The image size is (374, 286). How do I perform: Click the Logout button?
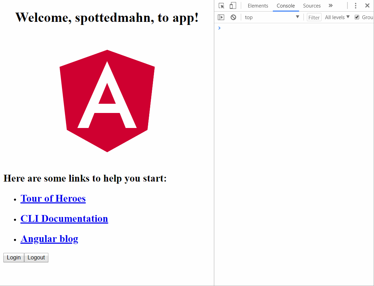click(x=36, y=258)
